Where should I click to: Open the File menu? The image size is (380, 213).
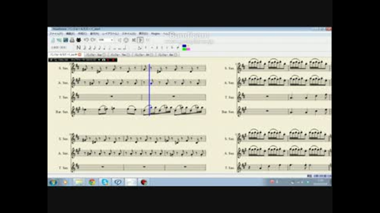pos(56,34)
